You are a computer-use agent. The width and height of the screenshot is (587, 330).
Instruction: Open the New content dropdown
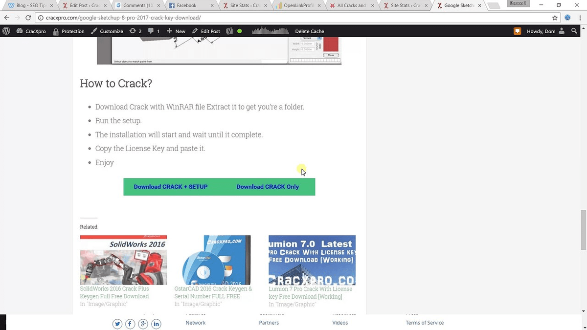176,31
